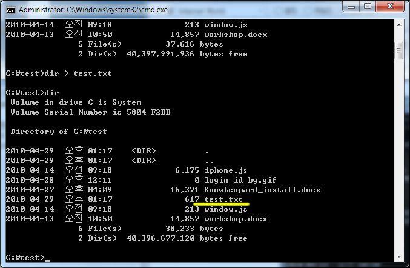The image size is (410, 268).
Task: Click 'Volume in drive C is System'
Action: pos(76,102)
